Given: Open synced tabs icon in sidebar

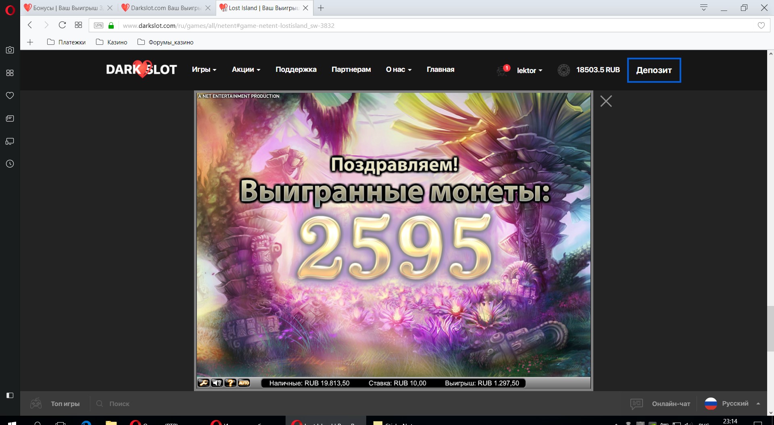Looking at the screenshot, I should point(10,141).
